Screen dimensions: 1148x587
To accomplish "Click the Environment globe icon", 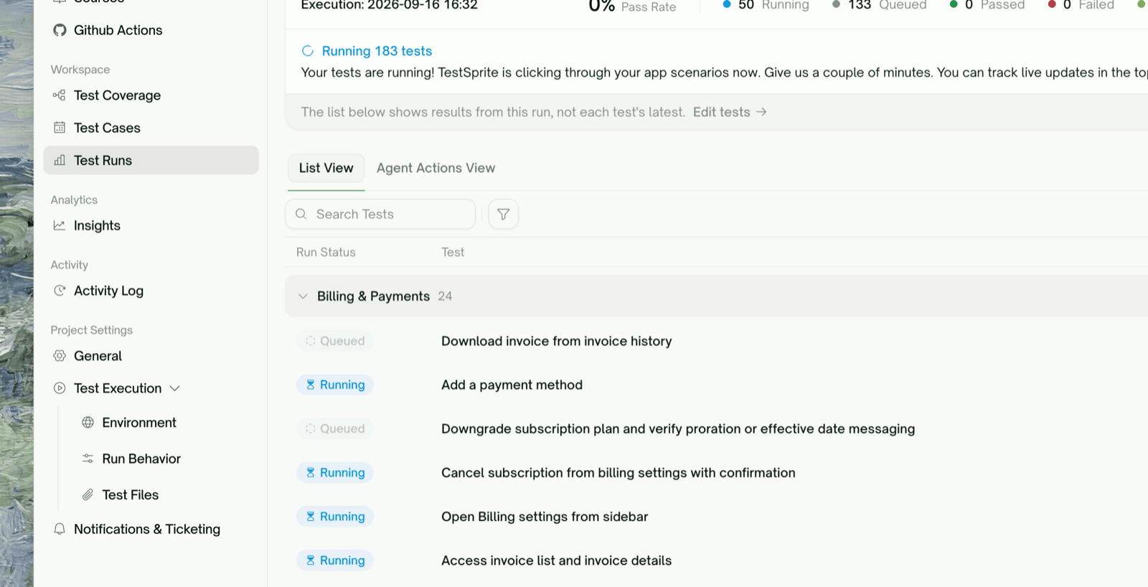I will coord(88,423).
